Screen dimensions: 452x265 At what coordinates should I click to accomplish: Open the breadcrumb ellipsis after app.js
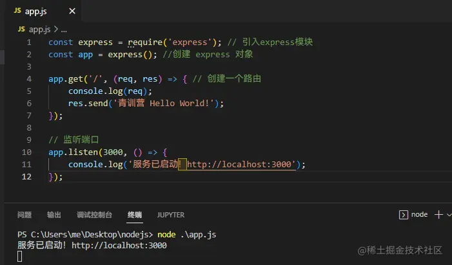64,30
